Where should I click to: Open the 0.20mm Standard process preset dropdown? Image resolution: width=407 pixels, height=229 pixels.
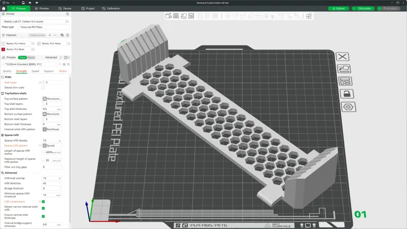pyautogui.click(x=30, y=65)
